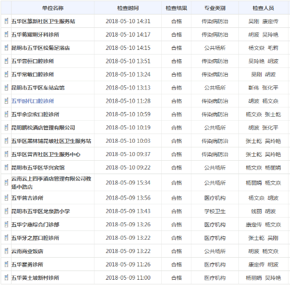Click the icon next to 五华普吉诊所

[6, 198]
